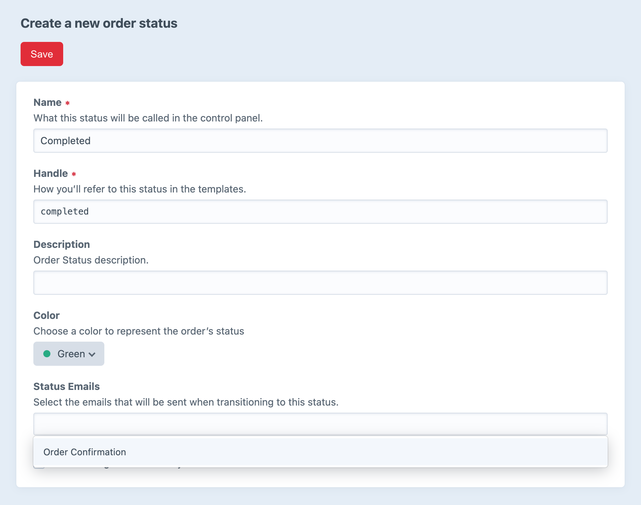Click the Description field label

coord(62,244)
